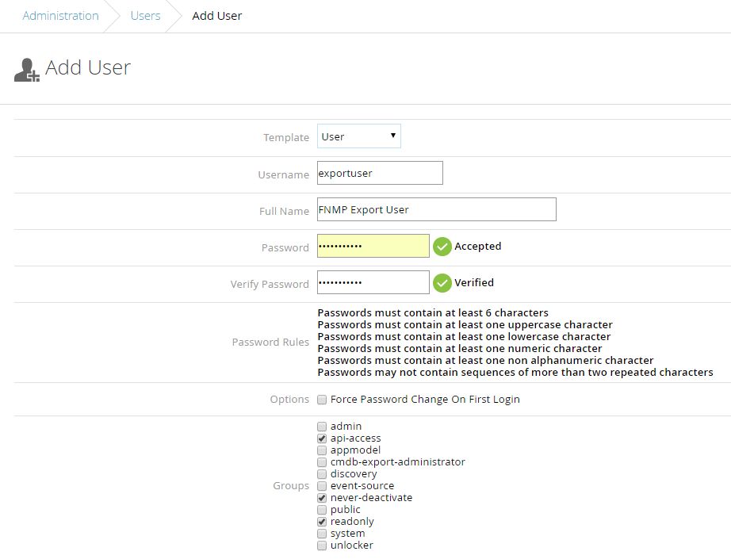Go to Administration breadcrumb
This screenshot has width=731, height=559.
point(60,16)
